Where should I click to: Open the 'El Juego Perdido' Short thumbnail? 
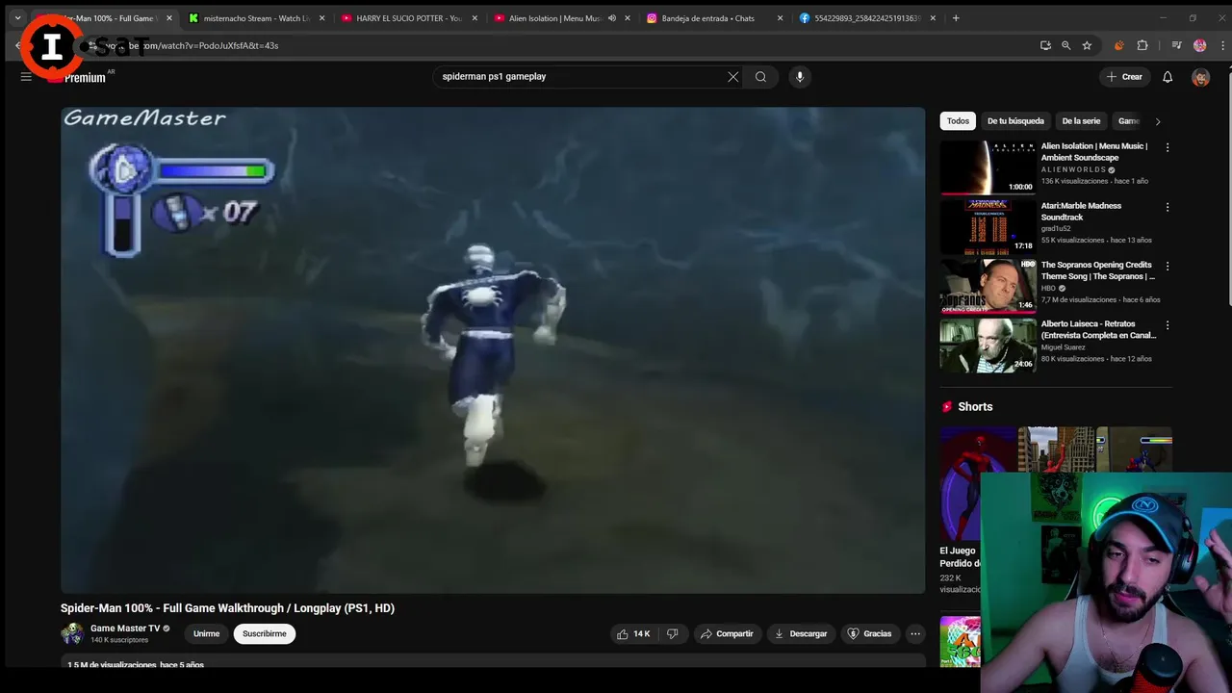click(x=977, y=484)
